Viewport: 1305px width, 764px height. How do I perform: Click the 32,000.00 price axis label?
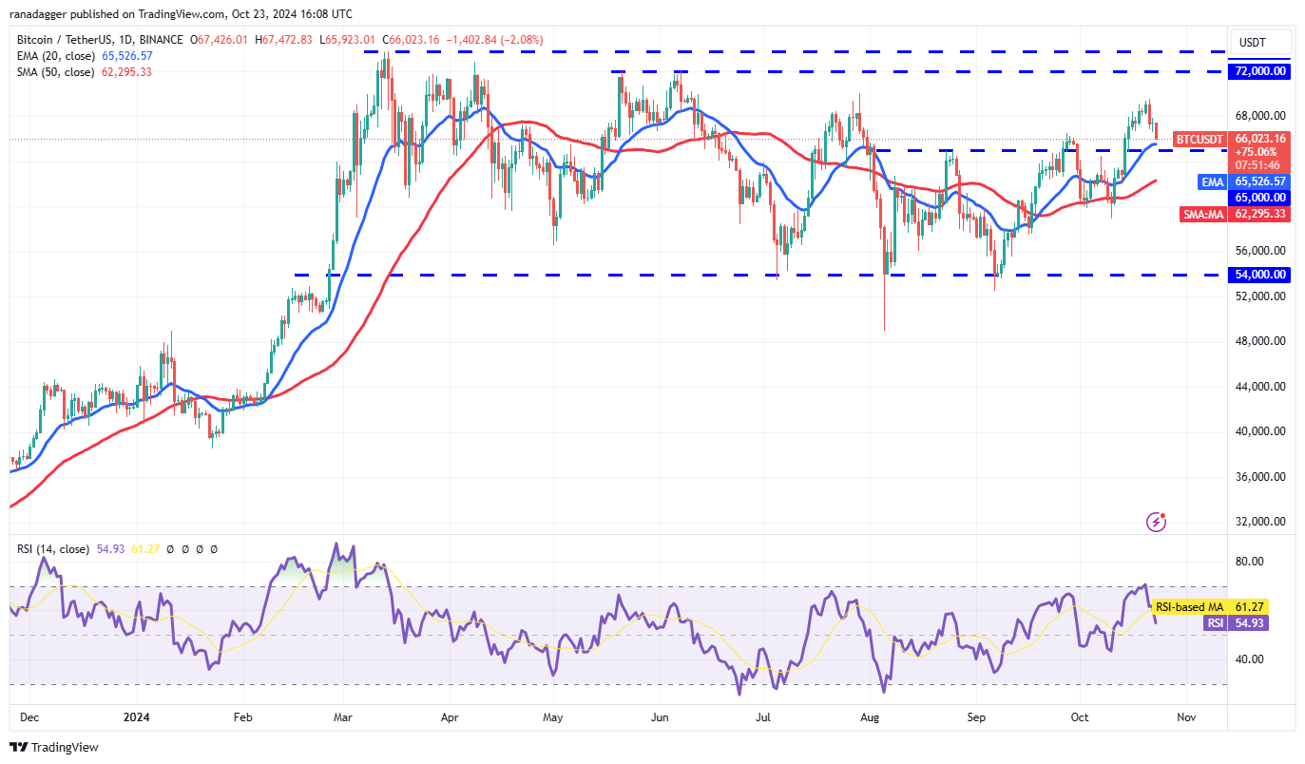(1260, 522)
